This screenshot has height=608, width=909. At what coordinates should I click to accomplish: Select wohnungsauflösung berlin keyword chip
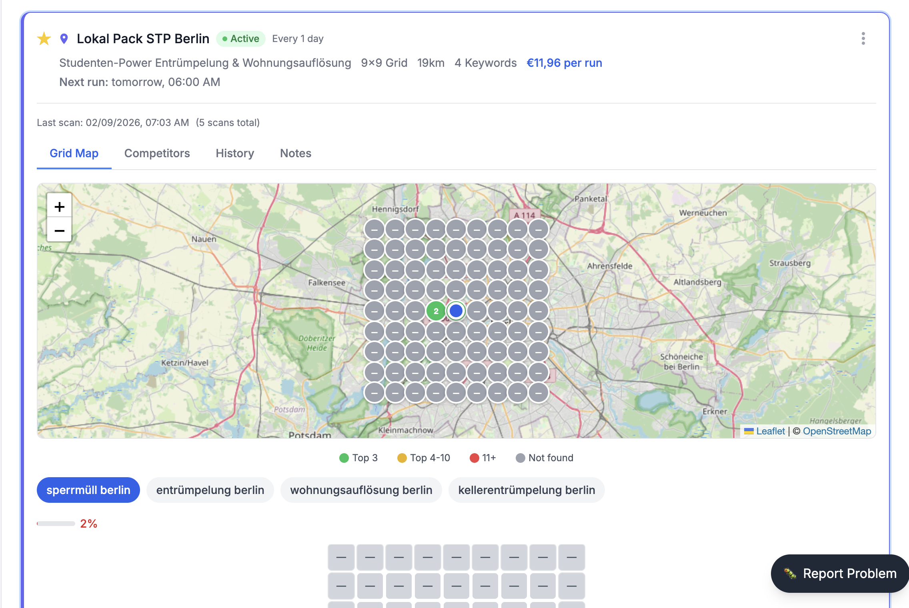tap(361, 490)
